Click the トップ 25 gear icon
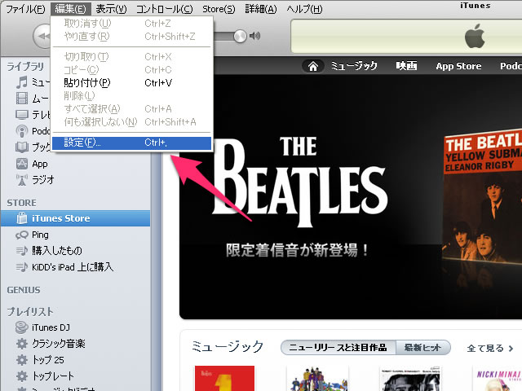 [x=22, y=360]
